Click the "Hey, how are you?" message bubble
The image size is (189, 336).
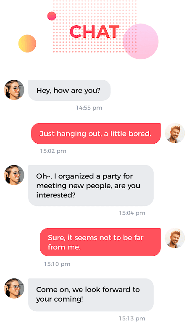pos(69,90)
